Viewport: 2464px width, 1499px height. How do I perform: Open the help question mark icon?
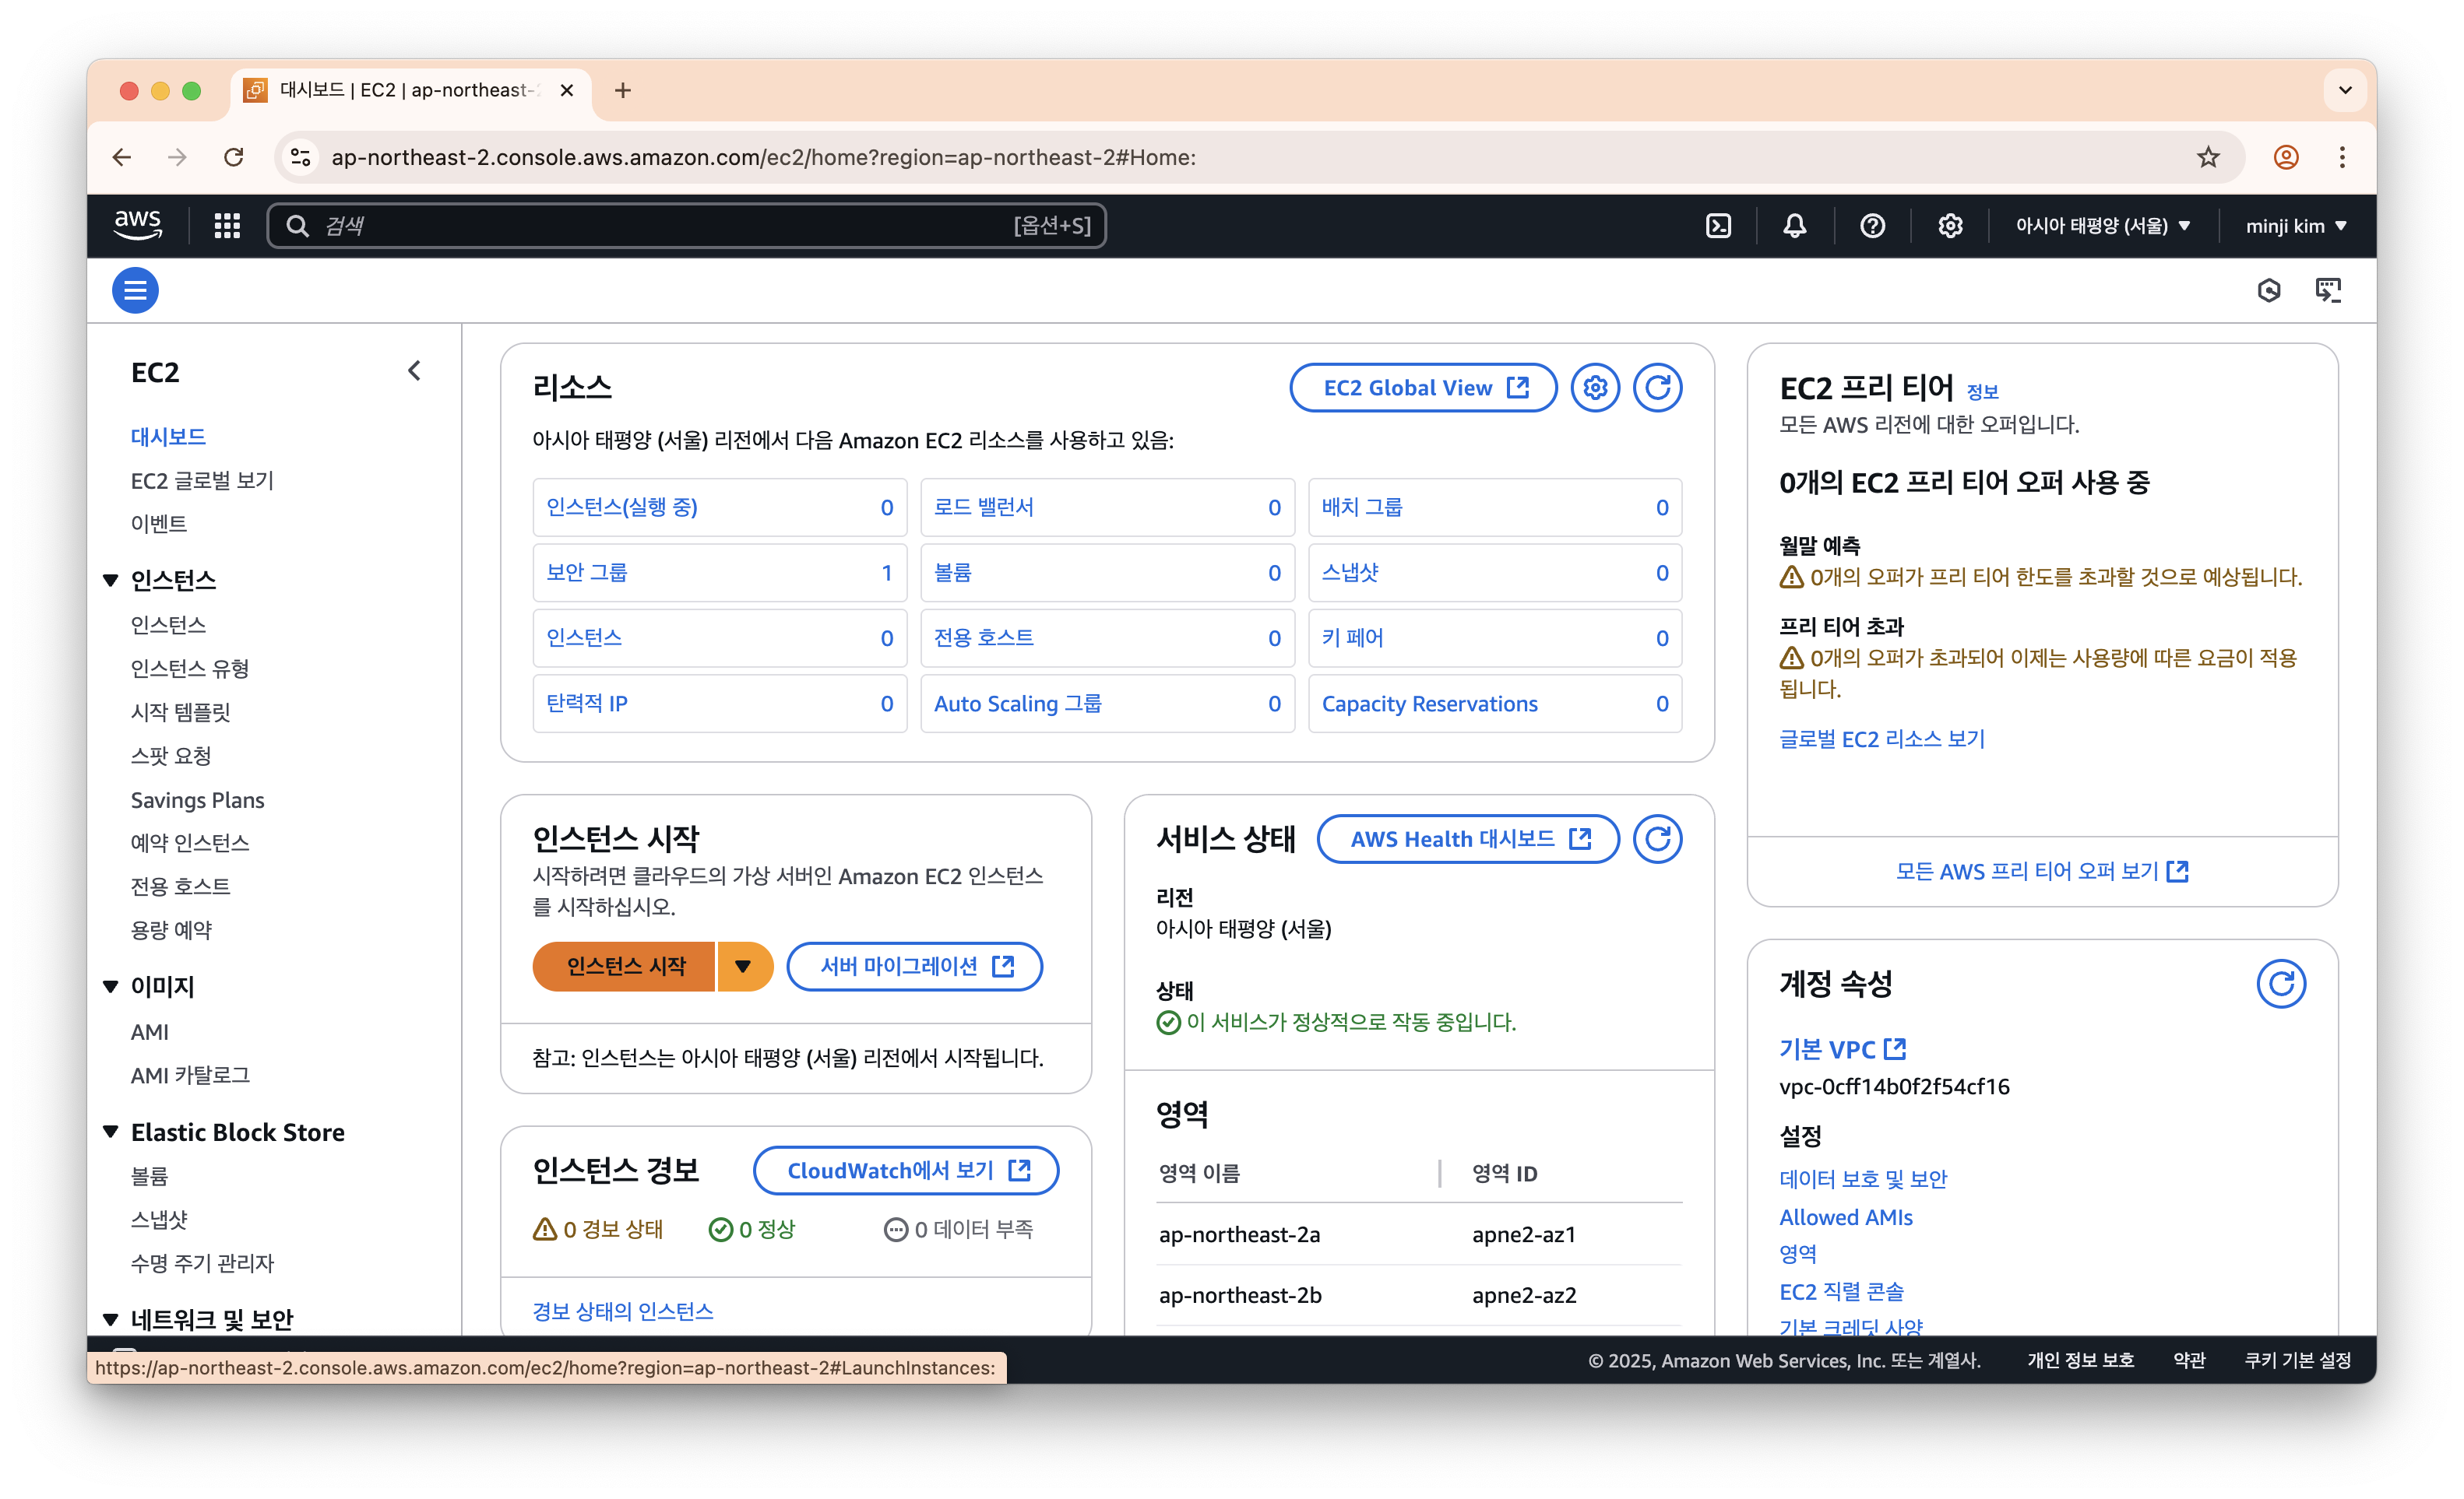tap(1872, 226)
